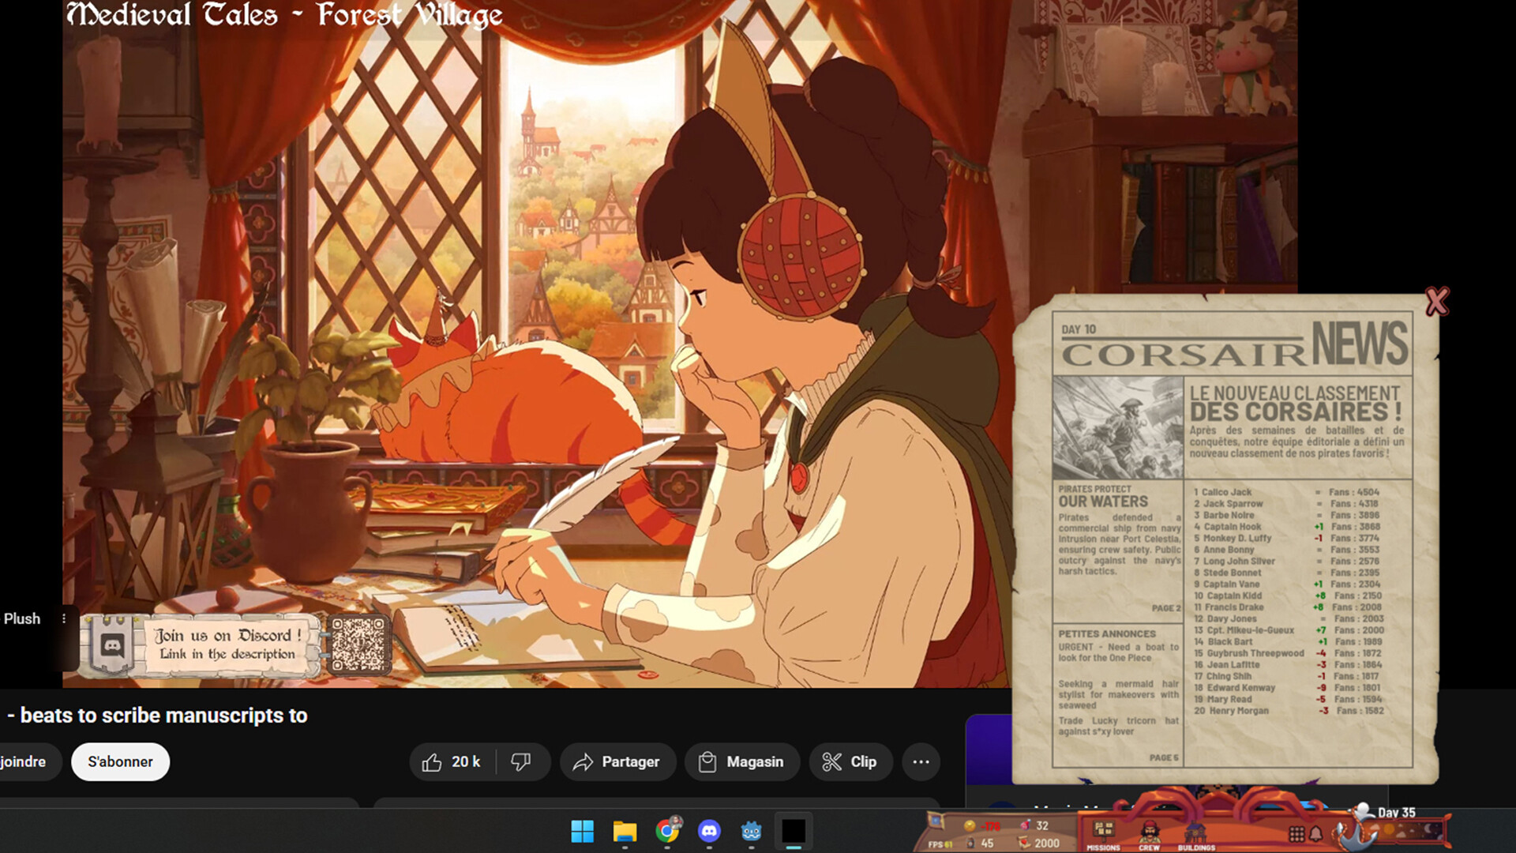
Task: Open Google Chrome from the taskbar
Action: pos(667,831)
